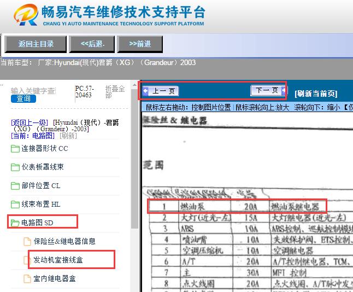
Task: Open the 发动机室接线盒 document
Action: (x=58, y=260)
